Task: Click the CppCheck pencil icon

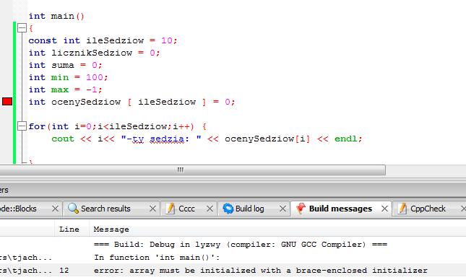Action: coord(402,209)
